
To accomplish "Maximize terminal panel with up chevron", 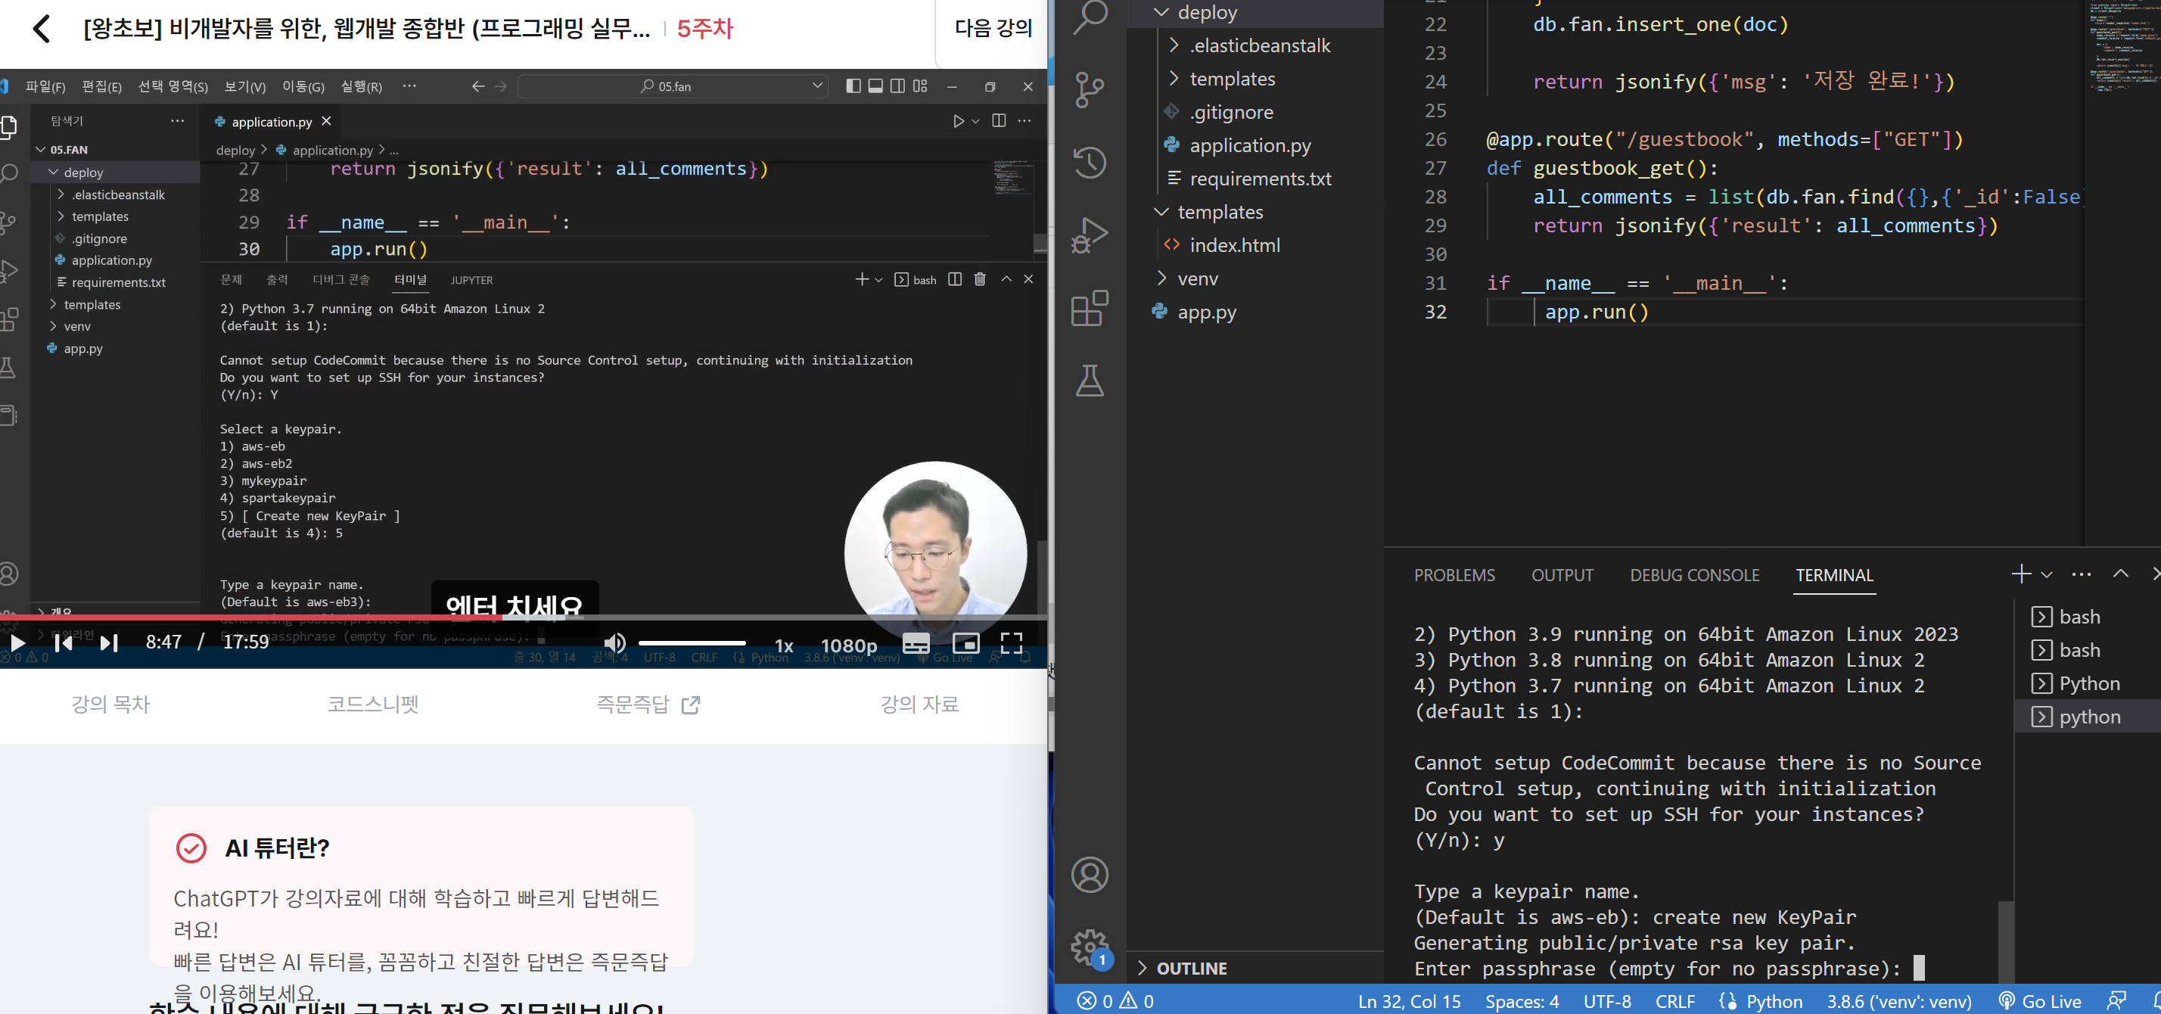I will (2121, 574).
